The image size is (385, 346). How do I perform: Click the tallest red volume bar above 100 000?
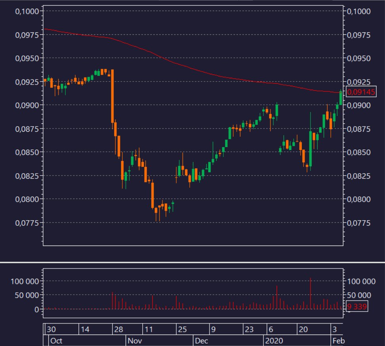pyautogui.click(x=311, y=293)
